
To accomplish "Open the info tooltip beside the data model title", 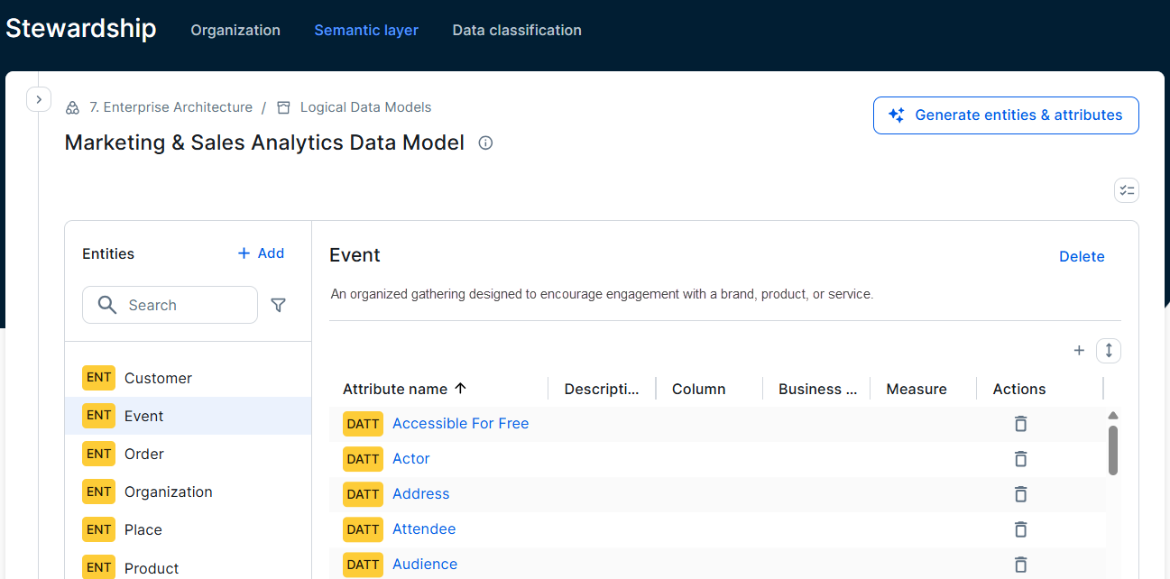I will coord(485,142).
